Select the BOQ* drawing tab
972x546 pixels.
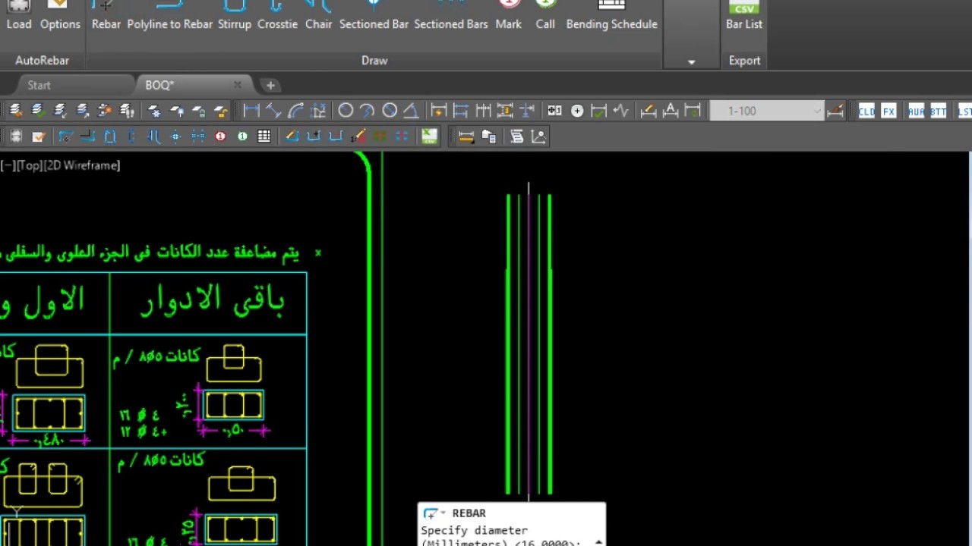(160, 85)
